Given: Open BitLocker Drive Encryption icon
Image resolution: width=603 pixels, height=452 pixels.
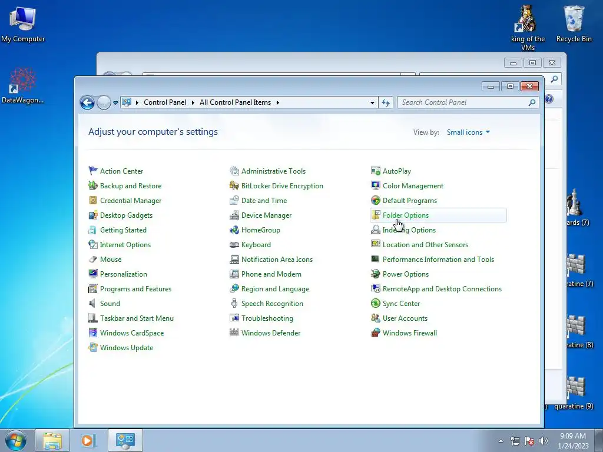Looking at the screenshot, I should 234,185.
